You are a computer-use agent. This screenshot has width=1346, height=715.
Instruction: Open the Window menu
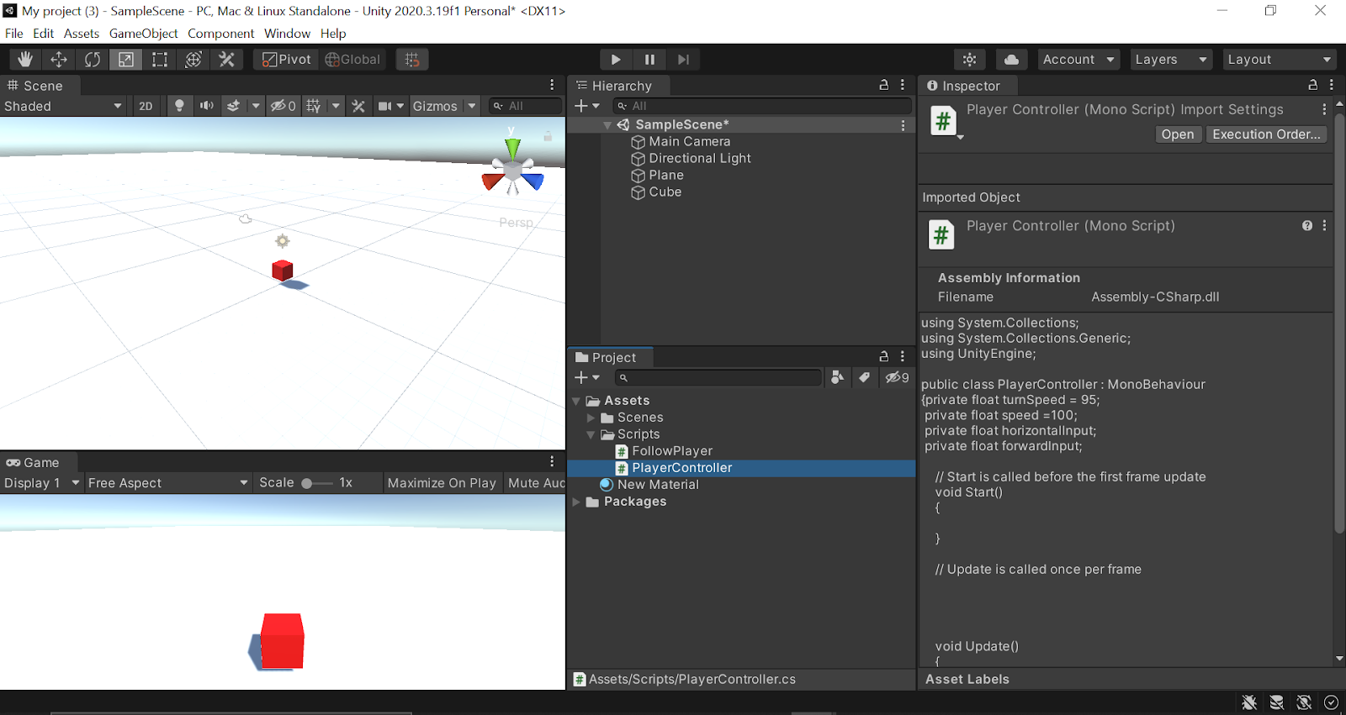[287, 34]
